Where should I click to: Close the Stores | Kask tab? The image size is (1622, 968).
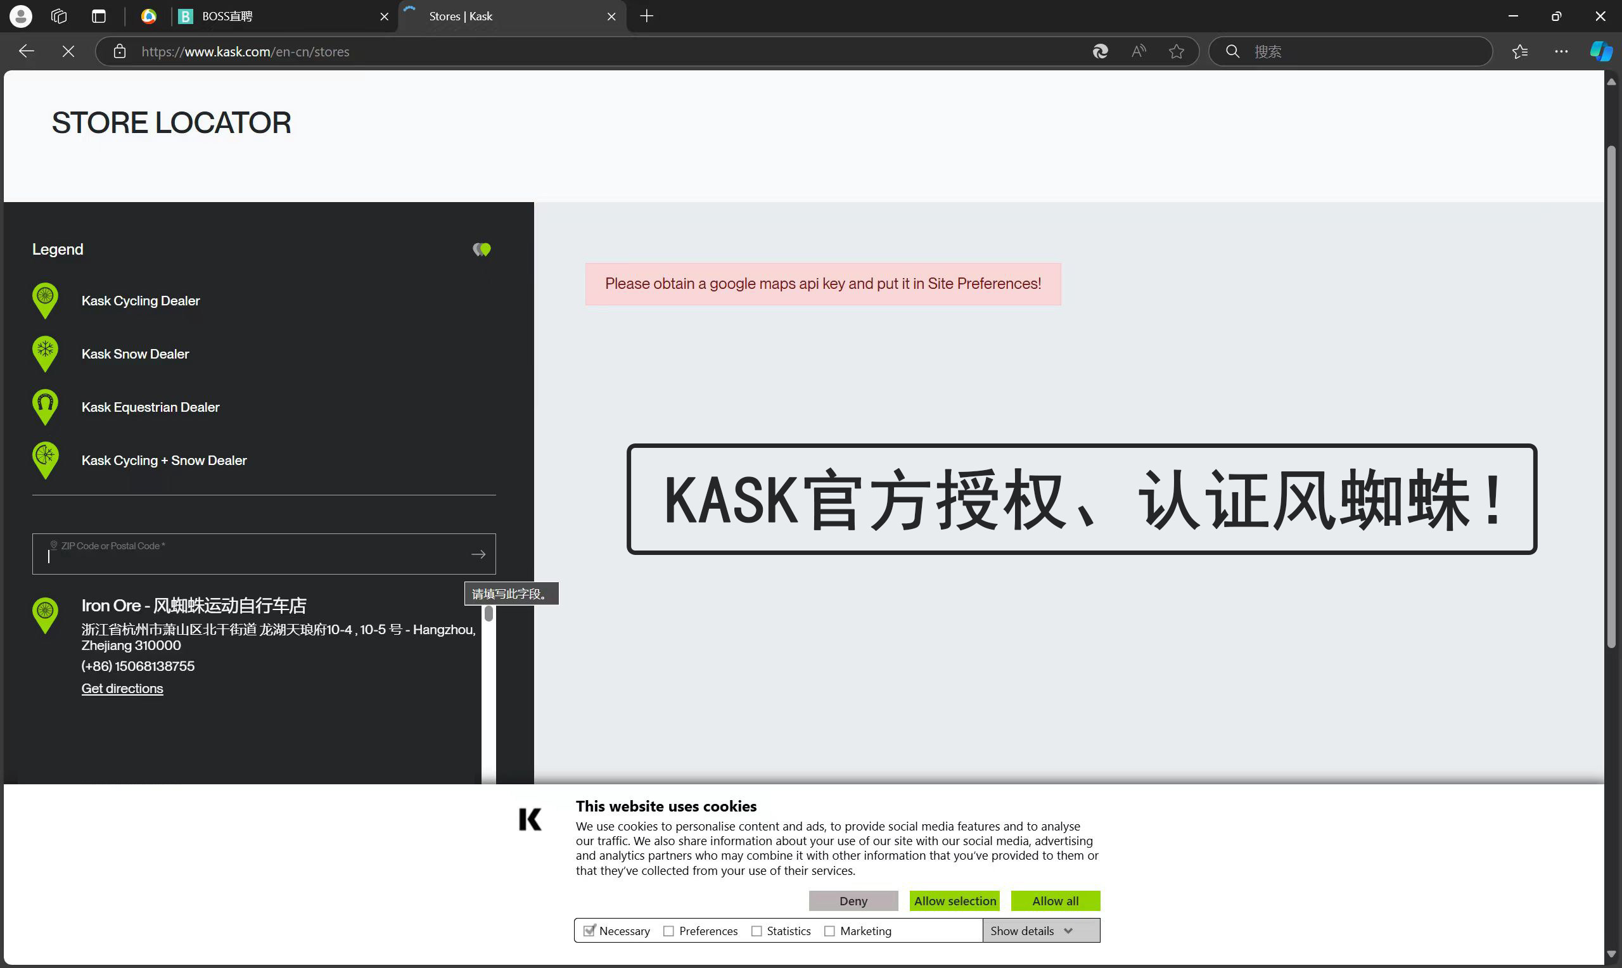point(611,16)
